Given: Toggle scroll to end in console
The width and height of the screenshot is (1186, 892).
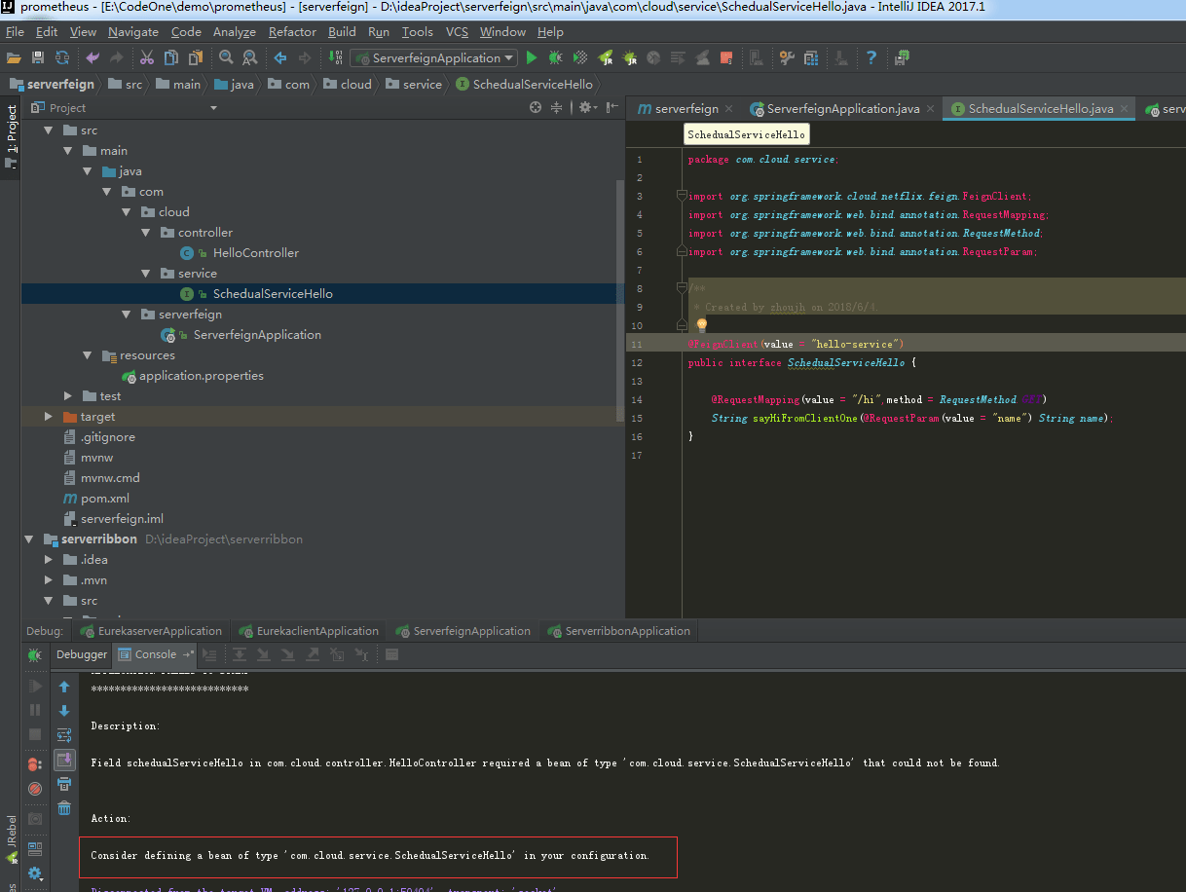Looking at the screenshot, I should tap(64, 760).
